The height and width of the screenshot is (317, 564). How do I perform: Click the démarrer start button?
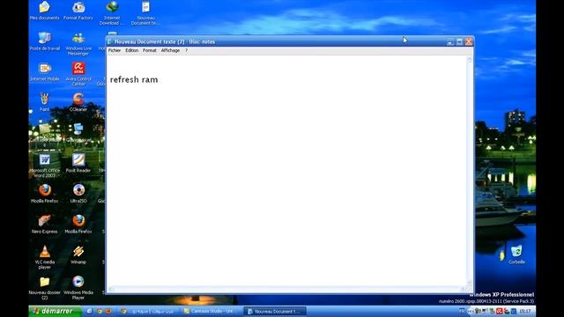coord(55,311)
